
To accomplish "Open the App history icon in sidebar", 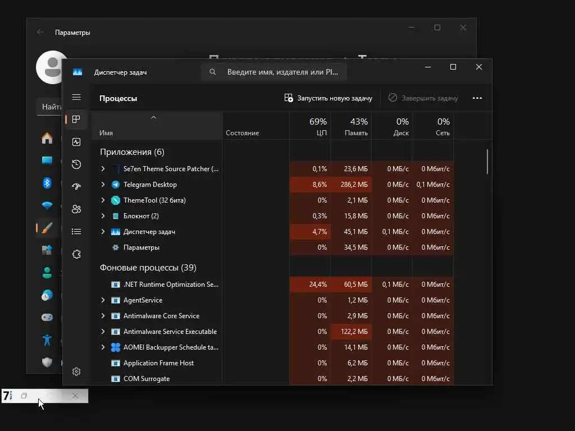I will [x=76, y=164].
